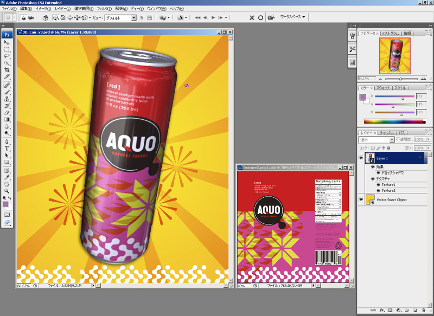Open the view preset dropdown in options bar

(133, 18)
